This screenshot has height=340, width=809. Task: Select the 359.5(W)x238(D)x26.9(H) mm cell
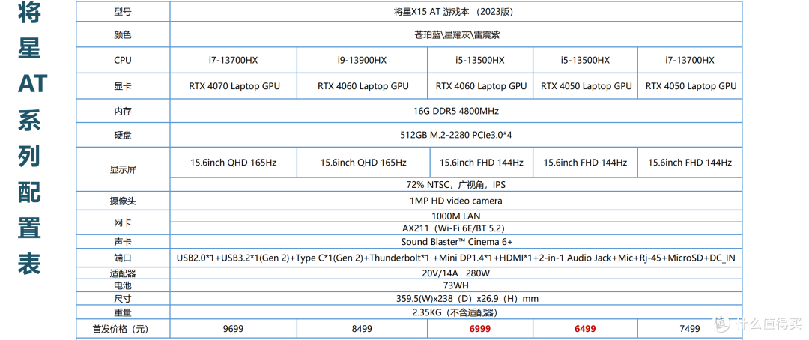tap(456, 298)
